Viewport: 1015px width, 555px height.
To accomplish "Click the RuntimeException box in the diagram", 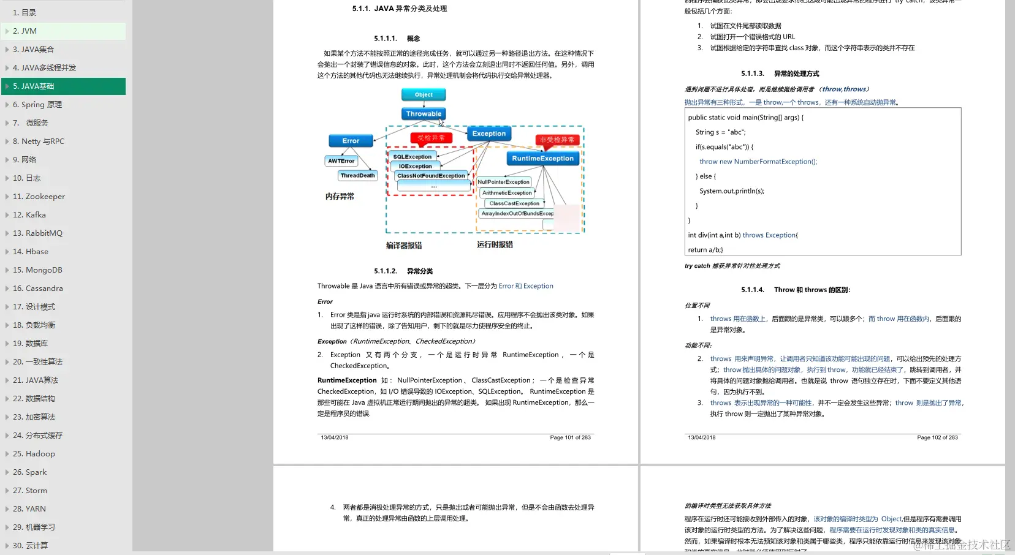I will (542, 158).
